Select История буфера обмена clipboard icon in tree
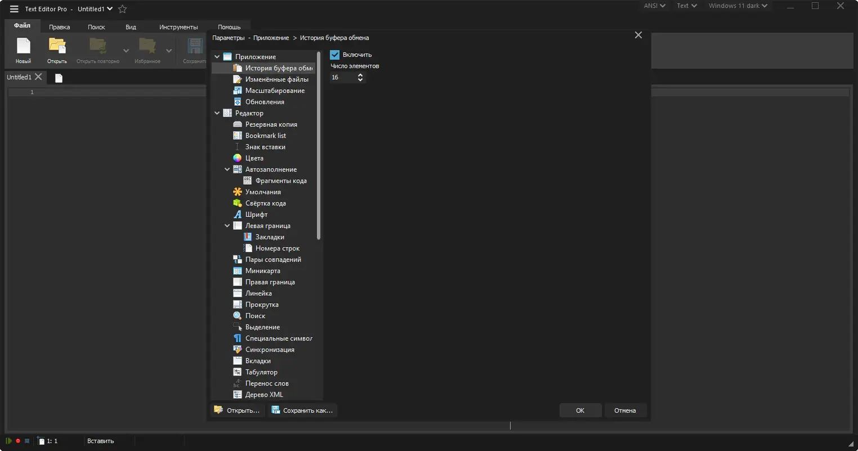This screenshot has width=858, height=451. (x=238, y=68)
